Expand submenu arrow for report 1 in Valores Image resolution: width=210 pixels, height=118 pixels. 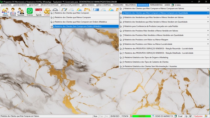[x=208, y=8]
